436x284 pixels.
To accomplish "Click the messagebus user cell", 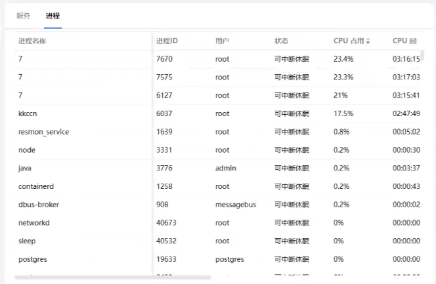I will tap(235, 205).
